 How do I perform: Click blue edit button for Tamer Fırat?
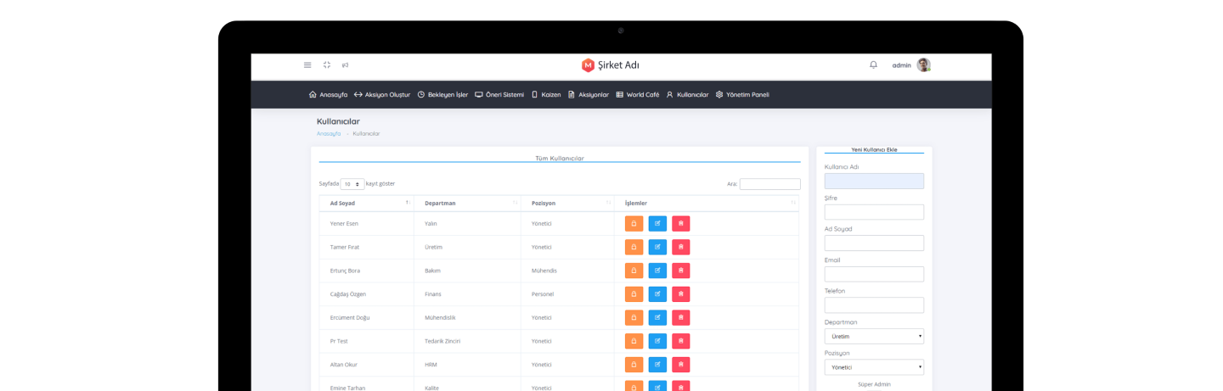[x=657, y=247]
